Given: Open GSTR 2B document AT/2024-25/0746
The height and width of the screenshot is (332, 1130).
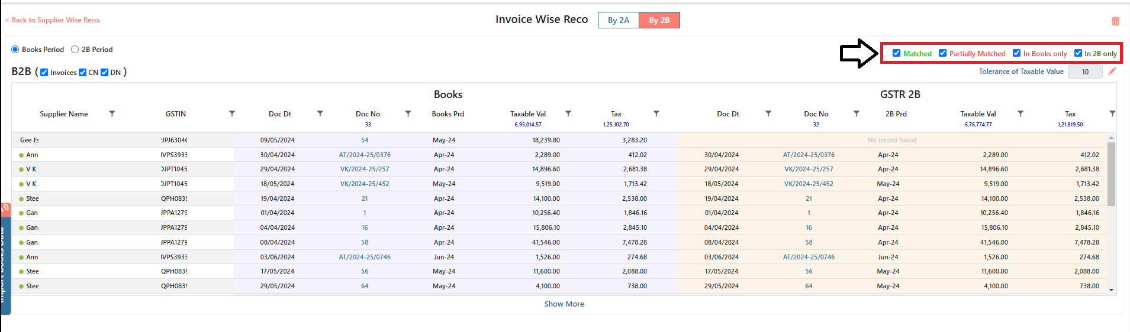Looking at the screenshot, I should (x=809, y=257).
